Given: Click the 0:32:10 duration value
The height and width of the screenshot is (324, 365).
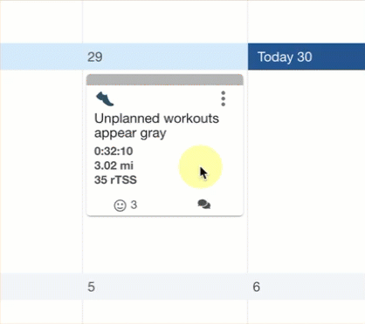Looking at the screenshot, I should (114, 151).
